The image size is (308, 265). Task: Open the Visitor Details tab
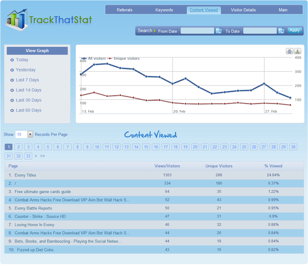[243, 10]
